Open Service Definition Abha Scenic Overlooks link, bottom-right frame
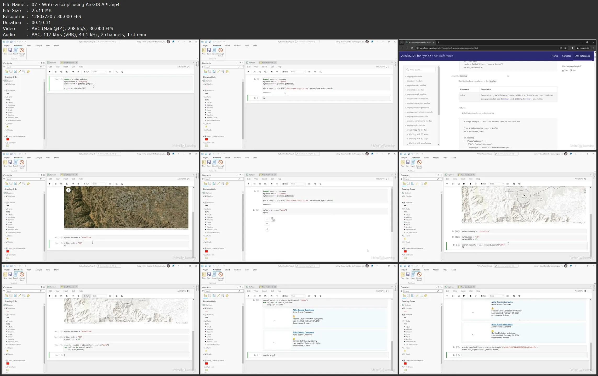Viewport: 598px width, 376px height. (502, 325)
